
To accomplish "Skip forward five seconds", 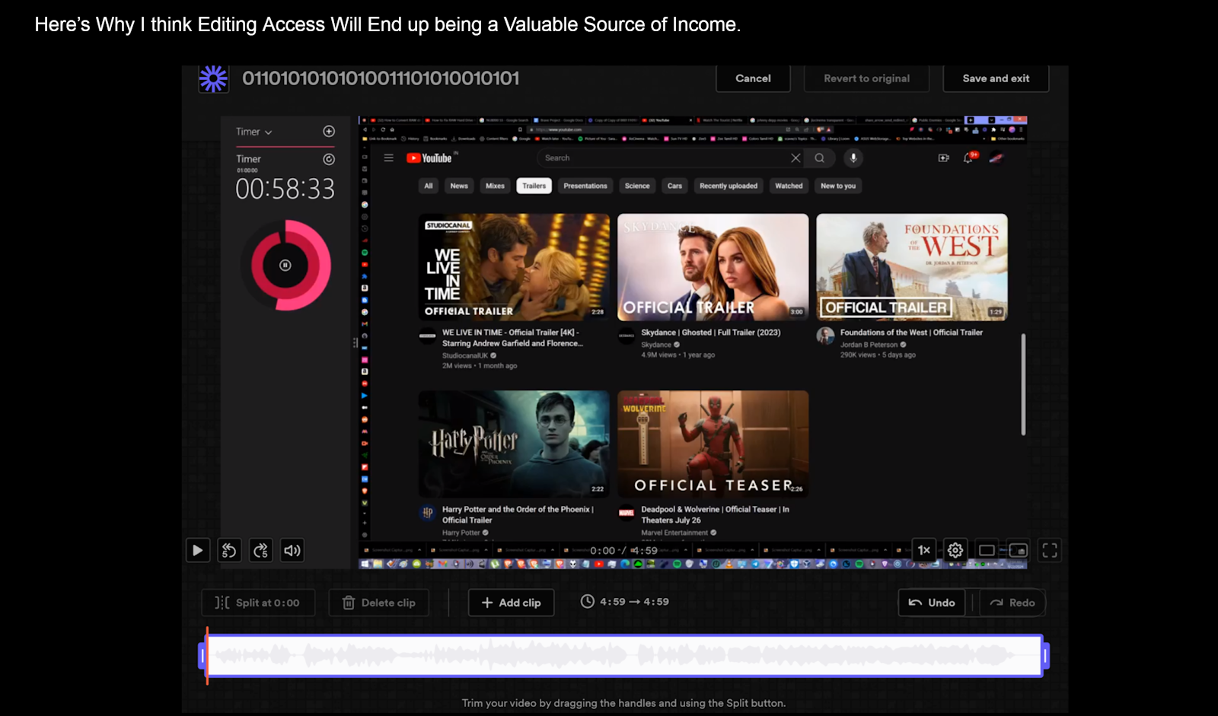I will coord(261,550).
